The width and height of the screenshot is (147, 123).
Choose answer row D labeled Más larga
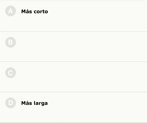click(x=73, y=107)
